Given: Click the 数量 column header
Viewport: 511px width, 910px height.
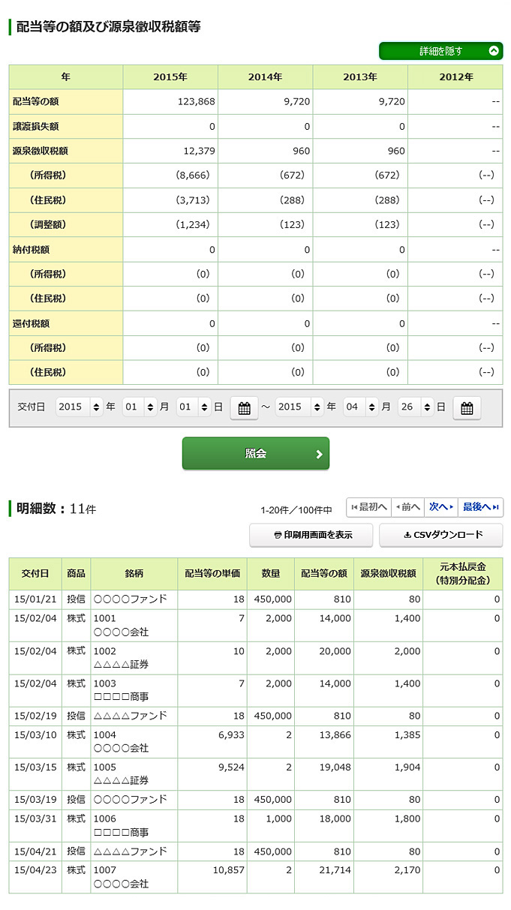Looking at the screenshot, I should coord(271,574).
